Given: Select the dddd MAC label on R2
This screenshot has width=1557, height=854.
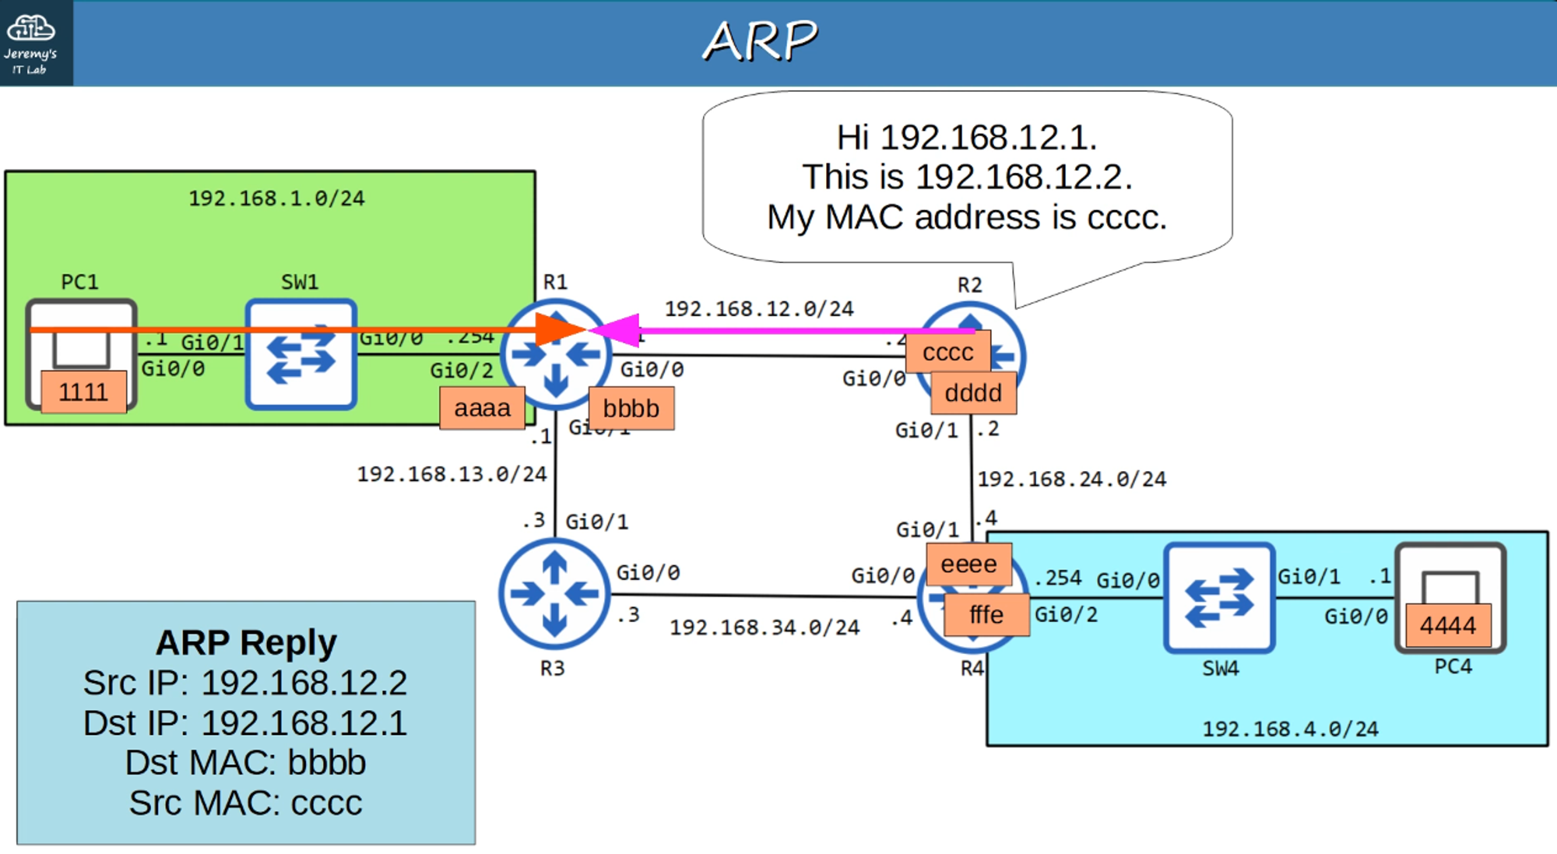Looking at the screenshot, I should pos(973,393).
